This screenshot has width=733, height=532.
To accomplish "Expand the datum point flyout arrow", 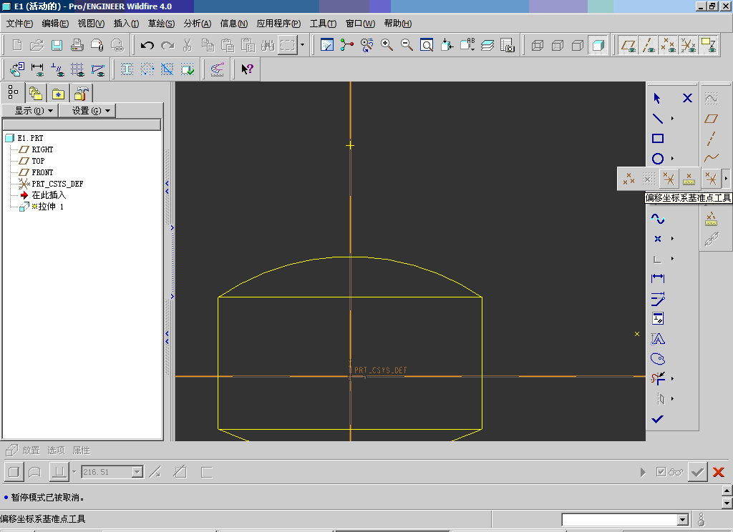I will click(x=726, y=179).
